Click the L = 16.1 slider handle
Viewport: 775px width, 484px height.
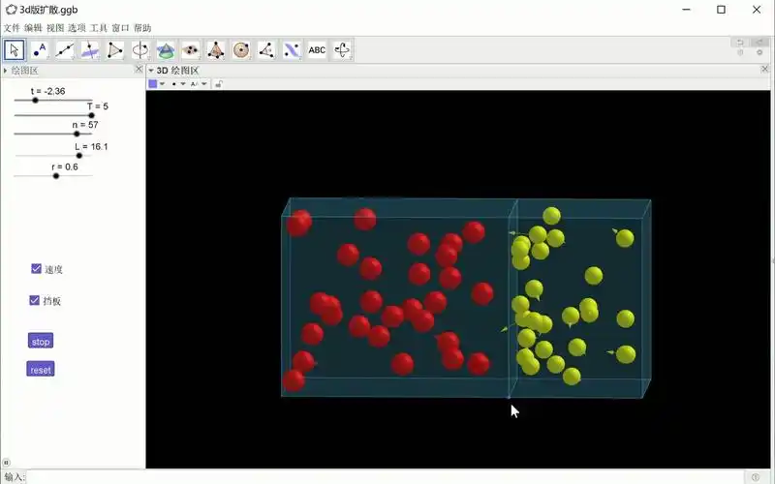(79, 156)
